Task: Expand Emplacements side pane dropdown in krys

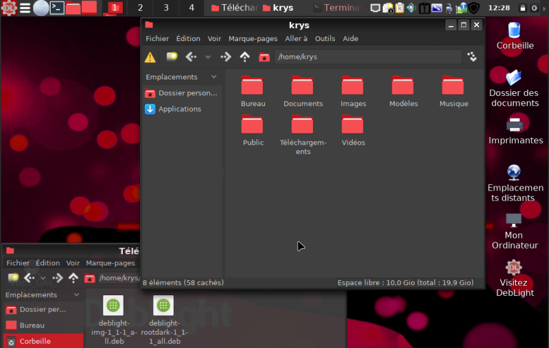Action: click(214, 77)
